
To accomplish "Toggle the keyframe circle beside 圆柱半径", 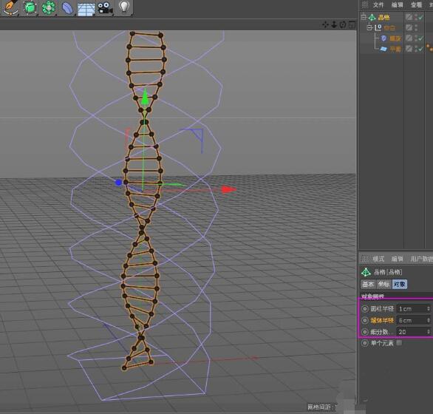I will [x=365, y=309].
